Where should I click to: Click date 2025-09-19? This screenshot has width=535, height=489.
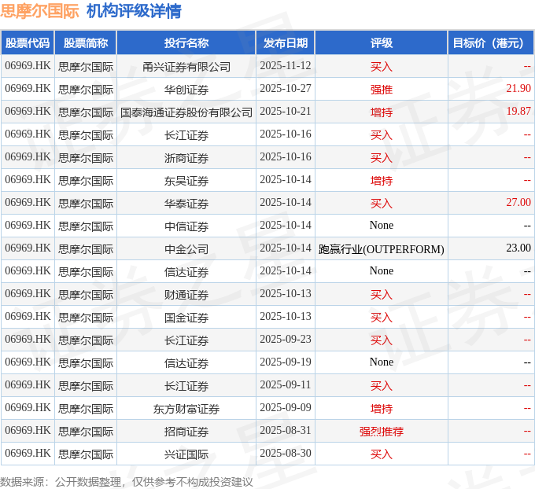pos(286,362)
